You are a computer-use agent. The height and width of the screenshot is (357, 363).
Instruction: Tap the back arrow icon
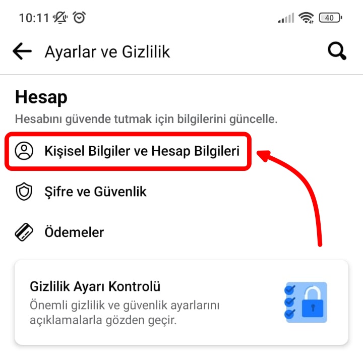22,51
